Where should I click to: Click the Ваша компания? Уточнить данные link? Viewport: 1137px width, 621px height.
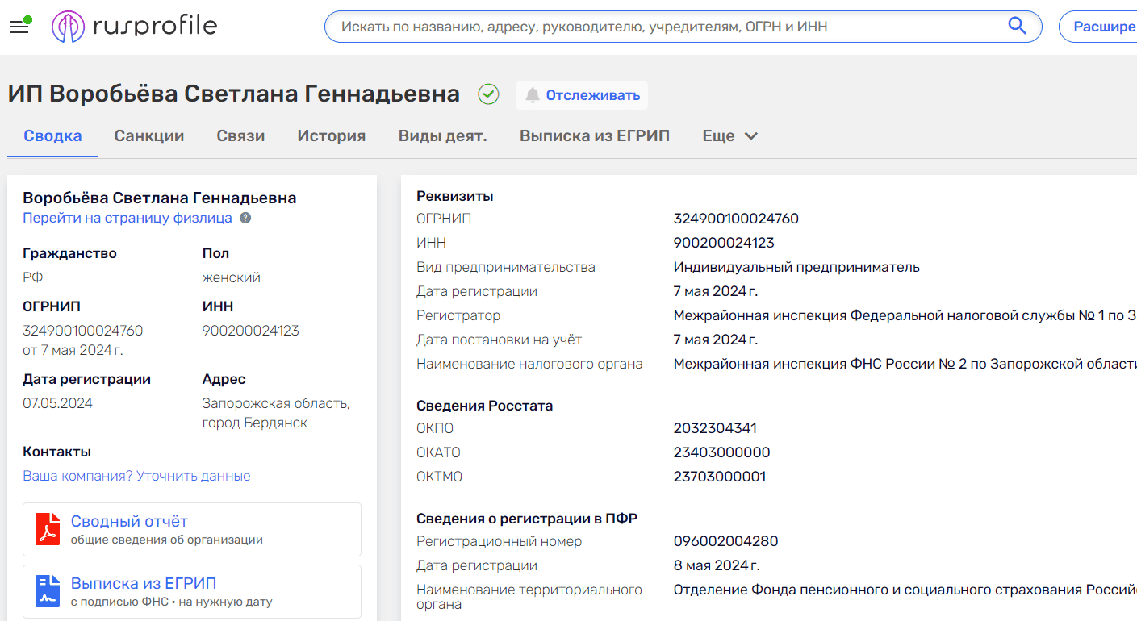[136, 475]
